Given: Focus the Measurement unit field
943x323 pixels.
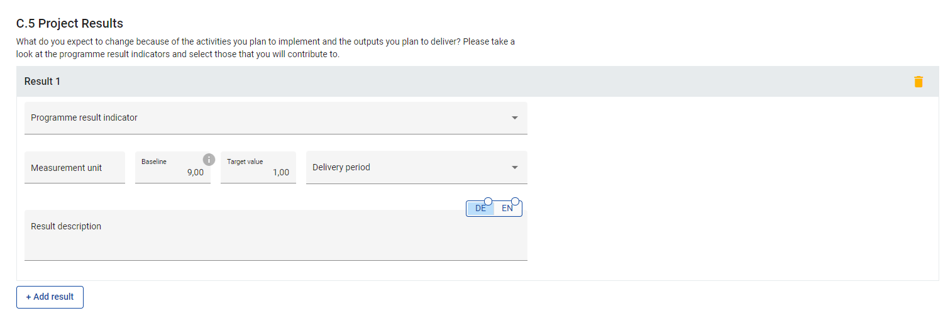Looking at the screenshot, I should (x=74, y=168).
